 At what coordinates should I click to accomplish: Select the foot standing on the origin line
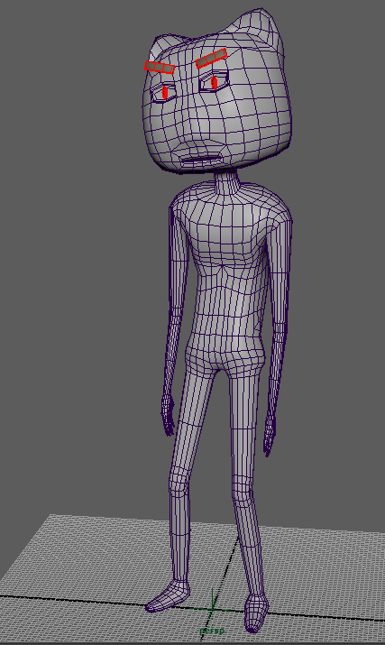(x=256, y=613)
